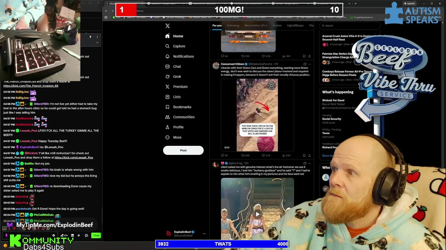Toggle pin icon in chat header

(x=90, y=37)
